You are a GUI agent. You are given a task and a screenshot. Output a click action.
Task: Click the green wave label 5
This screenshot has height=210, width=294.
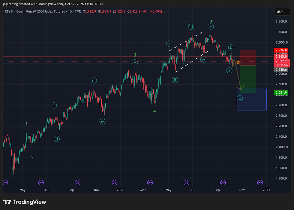211,21
